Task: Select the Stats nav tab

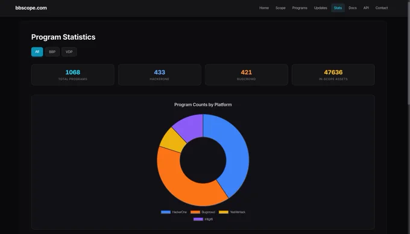Action: click(x=338, y=8)
